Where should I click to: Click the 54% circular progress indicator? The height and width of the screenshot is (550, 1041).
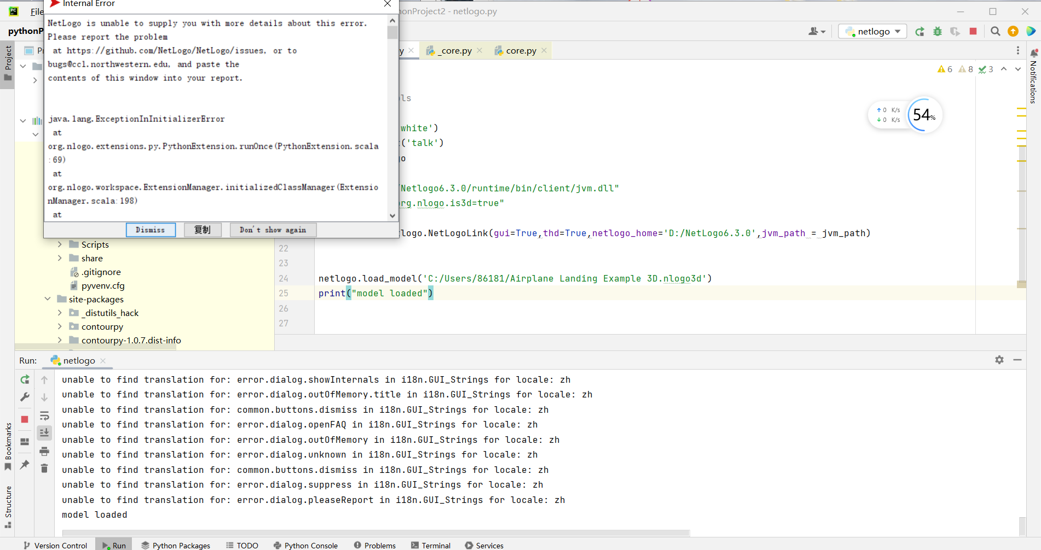pos(924,115)
